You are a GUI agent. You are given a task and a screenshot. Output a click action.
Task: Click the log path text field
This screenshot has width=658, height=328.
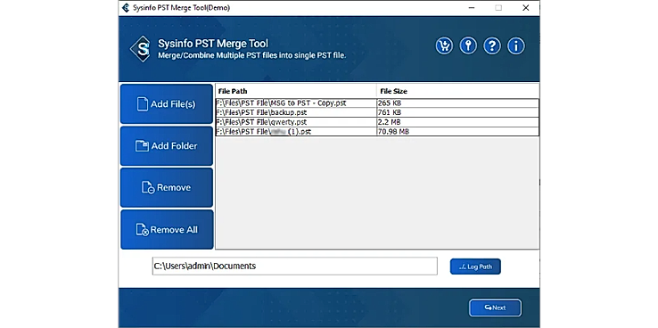pyautogui.click(x=294, y=266)
